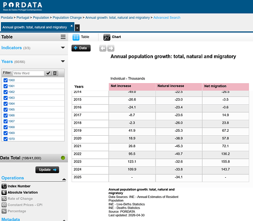The height and width of the screenshot is (221, 253).
Task: Click the Table view grid icon
Action: tap(76, 37)
